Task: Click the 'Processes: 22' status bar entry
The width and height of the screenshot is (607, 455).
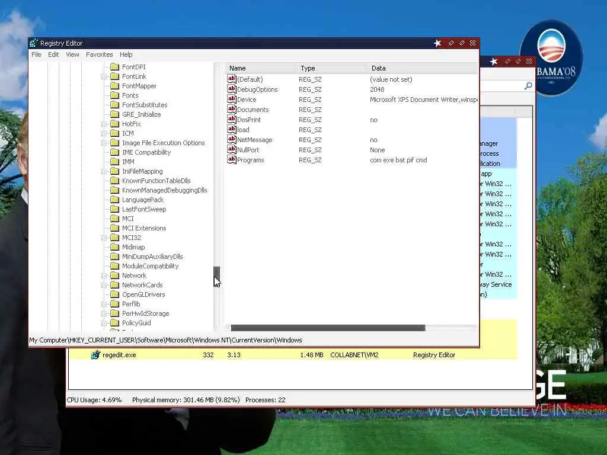Action: [265, 400]
